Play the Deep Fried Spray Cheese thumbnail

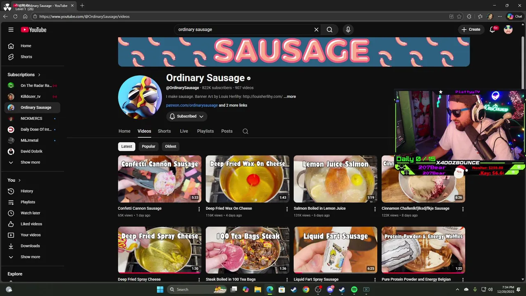(159, 250)
